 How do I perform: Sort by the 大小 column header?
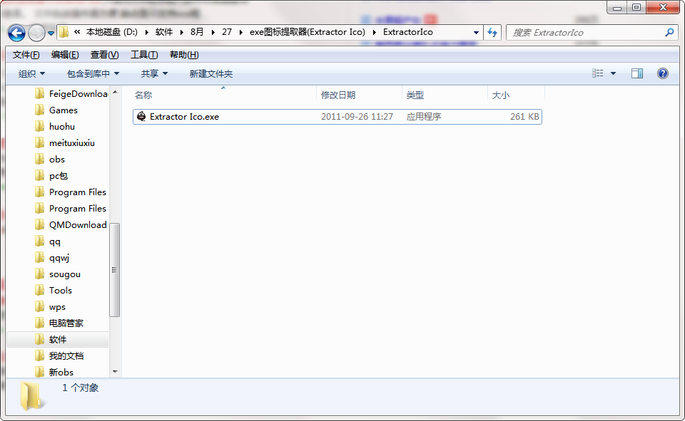point(501,95)
